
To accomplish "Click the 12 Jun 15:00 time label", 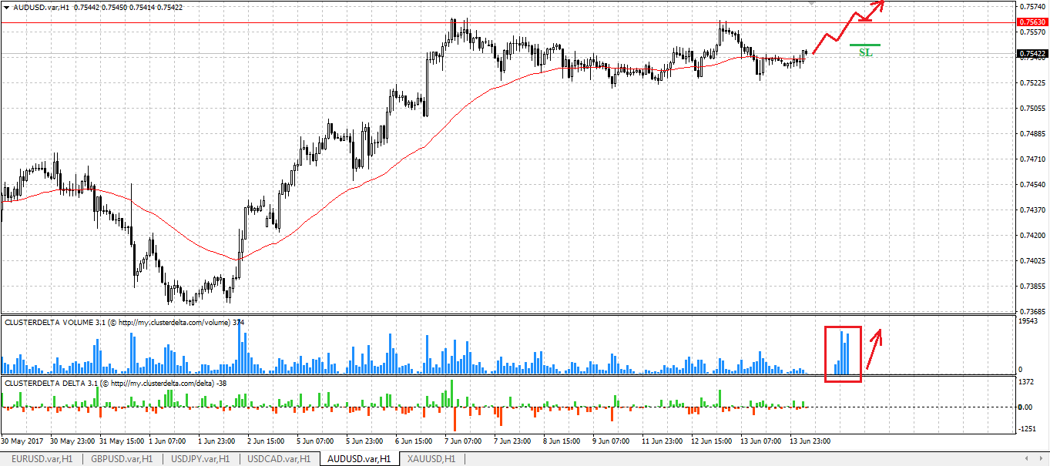I will point(712,442).
